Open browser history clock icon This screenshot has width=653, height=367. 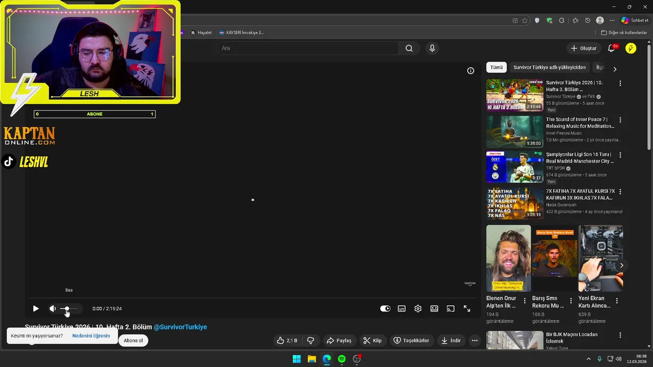point(588,20)
